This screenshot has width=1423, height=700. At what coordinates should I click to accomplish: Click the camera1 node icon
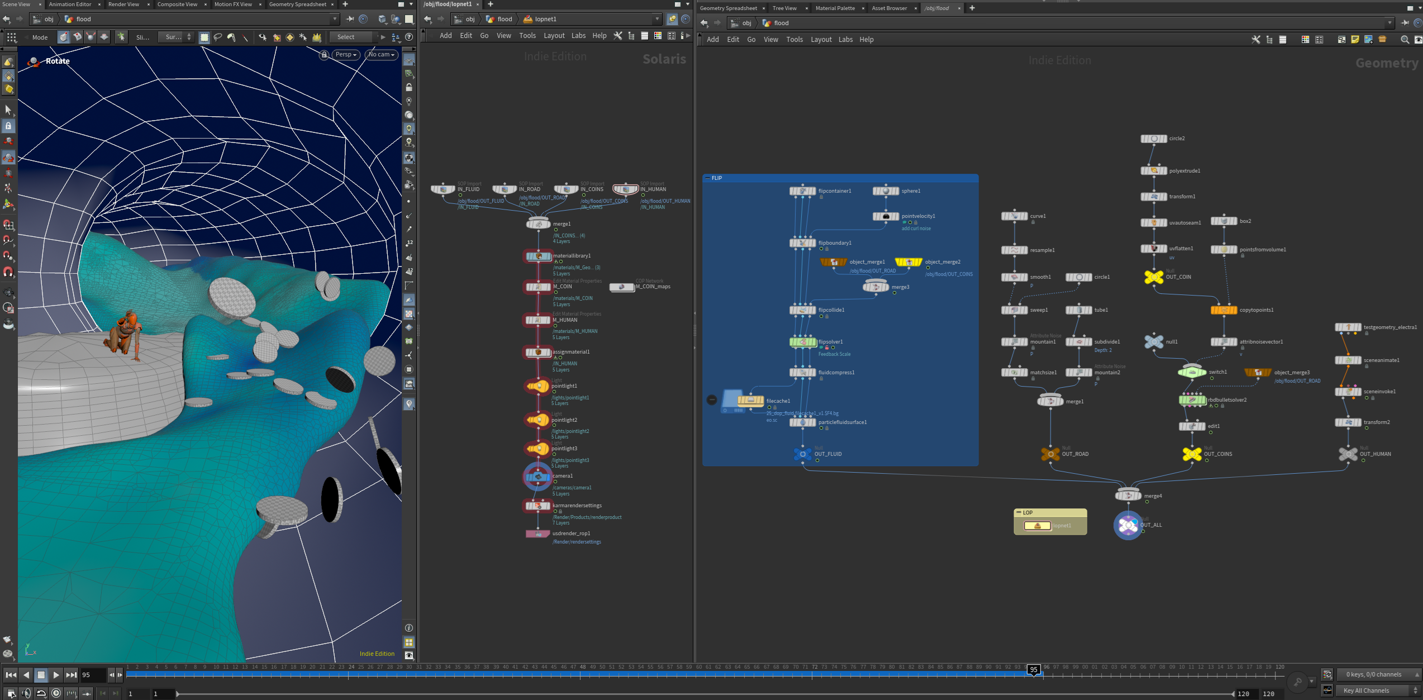(x=537, y=477)
